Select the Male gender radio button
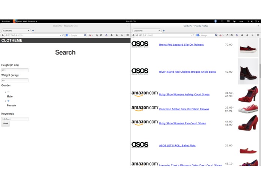This screenshot has height=185, width=261. point(8,92)
